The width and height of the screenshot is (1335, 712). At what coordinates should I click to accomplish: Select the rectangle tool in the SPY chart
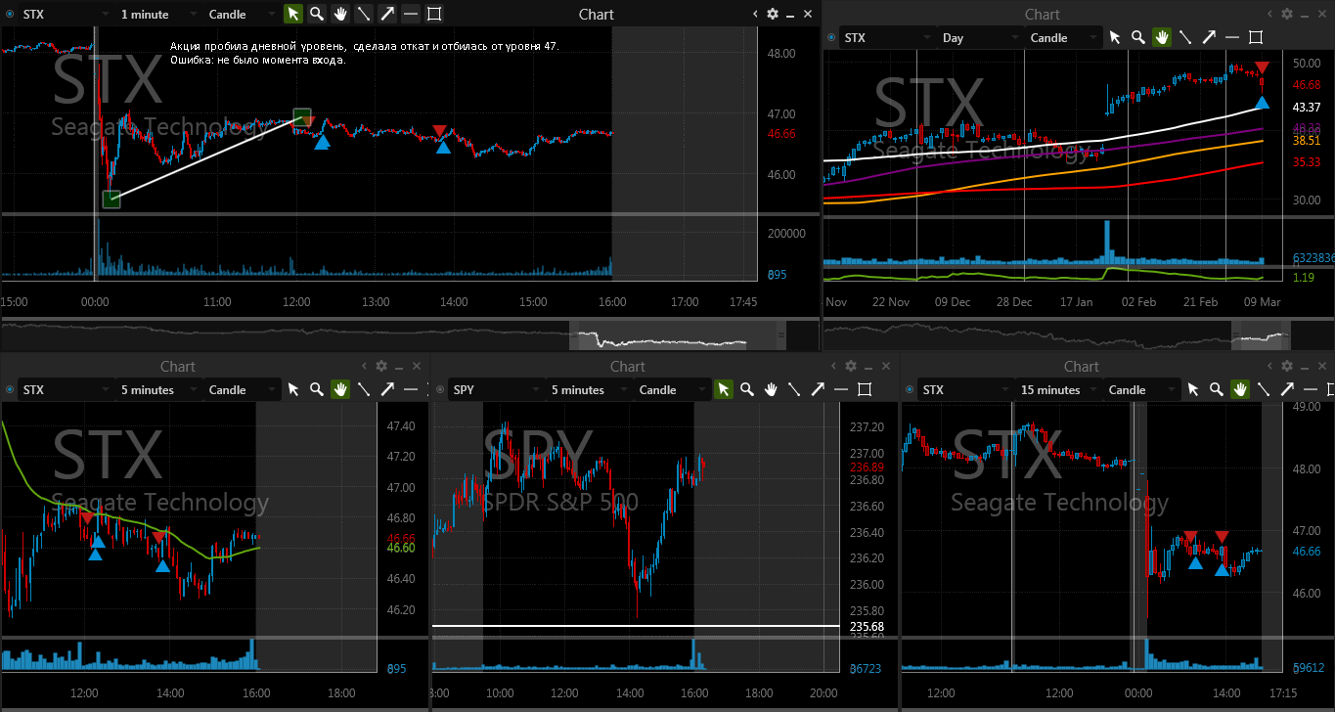865,389
